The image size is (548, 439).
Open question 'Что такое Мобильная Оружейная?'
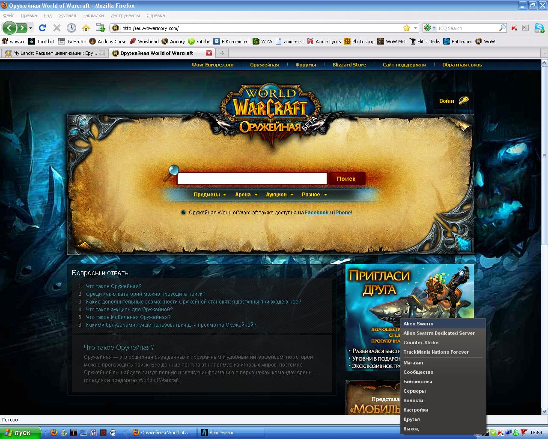point(128,317)
